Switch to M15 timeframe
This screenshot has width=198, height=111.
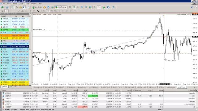pyautogui.click(x=52, y=11)
